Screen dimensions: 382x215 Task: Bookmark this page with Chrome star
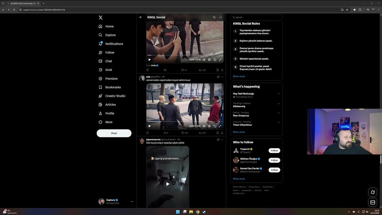347,10
